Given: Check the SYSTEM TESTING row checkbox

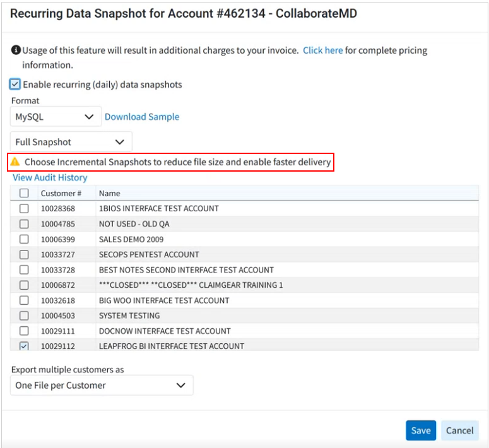Looking at the screenshot, I should point(24,315).
